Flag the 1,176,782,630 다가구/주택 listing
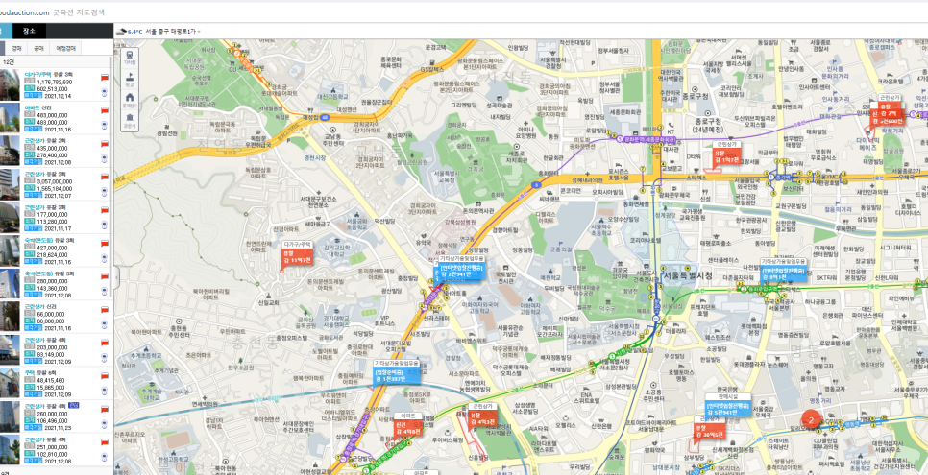This screenshot has height=475, width=928. [x=104, y=77]
